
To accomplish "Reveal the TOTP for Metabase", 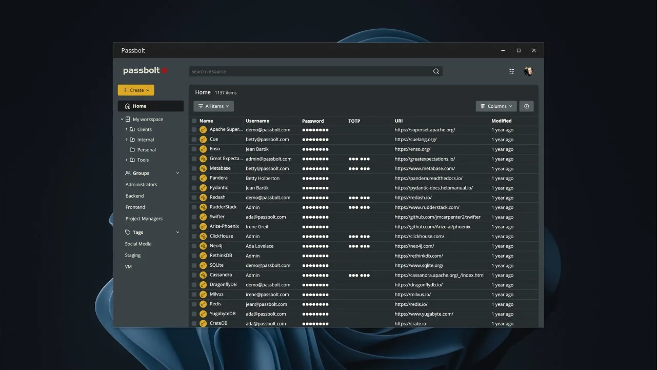I will (x=359, y=169).
